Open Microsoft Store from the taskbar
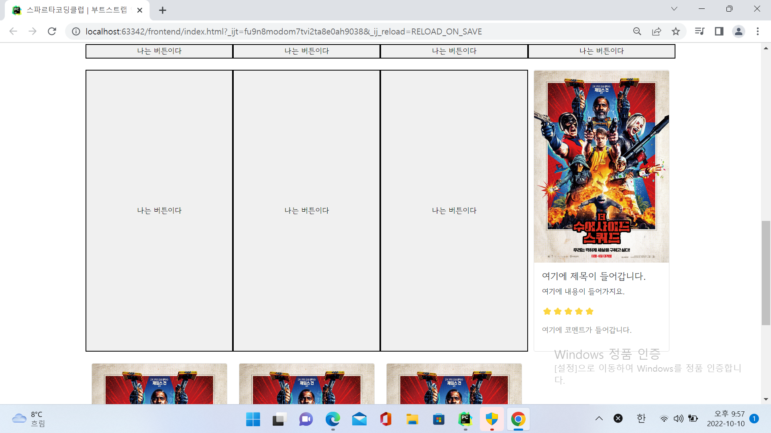 [439, 419]
